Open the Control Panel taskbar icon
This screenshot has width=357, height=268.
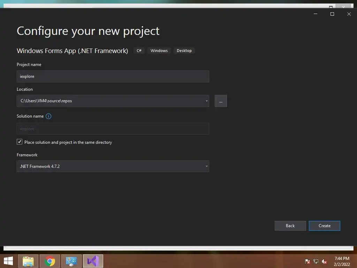pos(71,261)
